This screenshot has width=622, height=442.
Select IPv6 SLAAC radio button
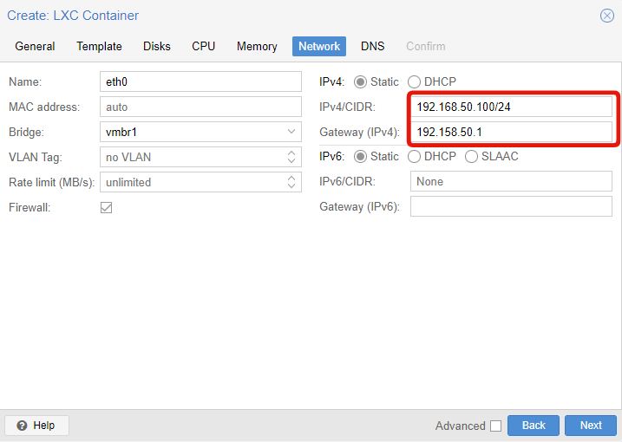click(x=471, y=157)
